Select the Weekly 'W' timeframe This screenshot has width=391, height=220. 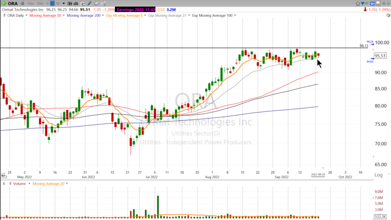(x=58, y=4)
